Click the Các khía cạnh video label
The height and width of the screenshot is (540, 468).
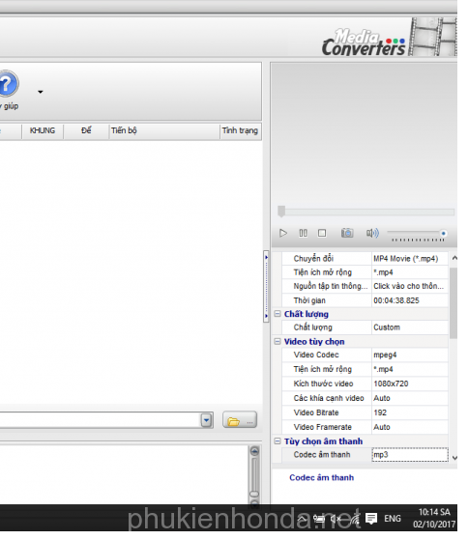pyautogui.click(x=329, y=398)
